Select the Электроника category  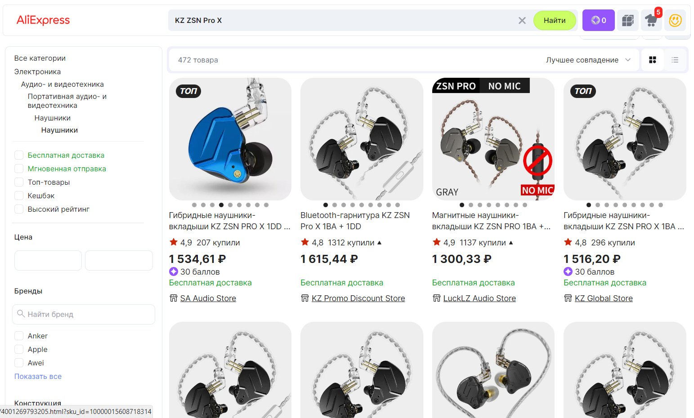[x=37, y=71]
